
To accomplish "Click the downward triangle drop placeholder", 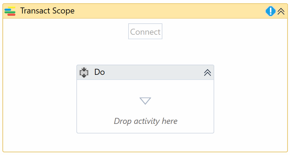I will 145,101.
